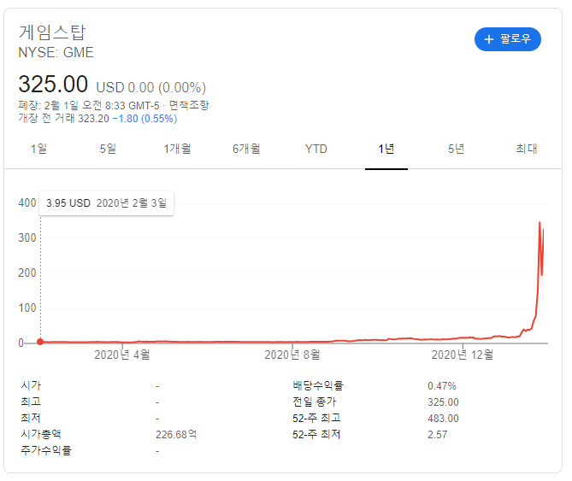Screen dimensions: 572x481
Task: Click the 시가 label
Action: pyautogui.click(x=31, y=385)
